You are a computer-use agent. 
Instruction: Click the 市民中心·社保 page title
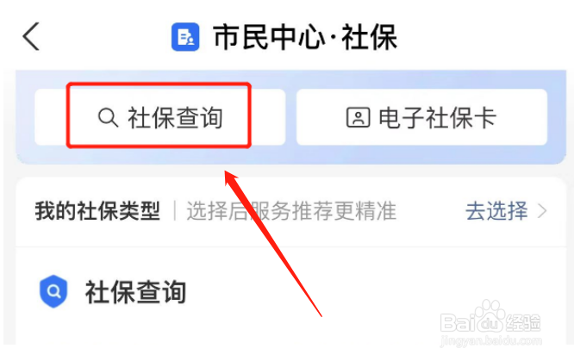[305, 37]
